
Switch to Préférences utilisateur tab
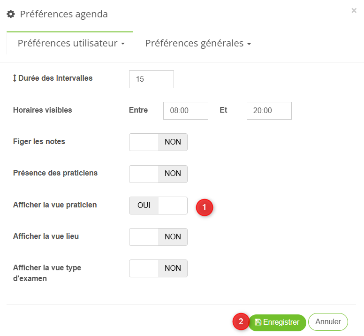pyautogui.click(x=67, y=43)
